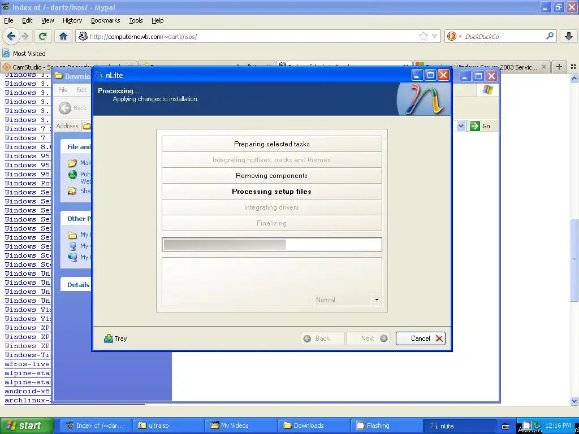Open the 'Windows XP' link in the first XP row

pyautogui.click(x=27, y=328)
